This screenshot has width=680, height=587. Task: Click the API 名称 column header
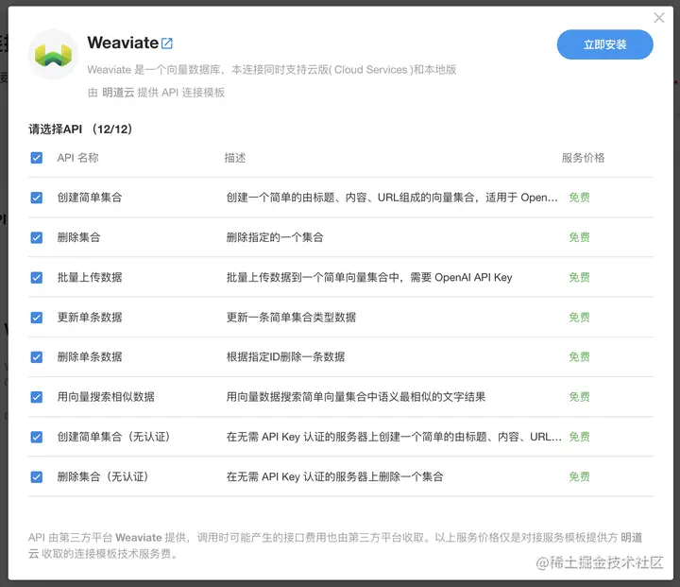pyautogui.click(x=78, y=158)
